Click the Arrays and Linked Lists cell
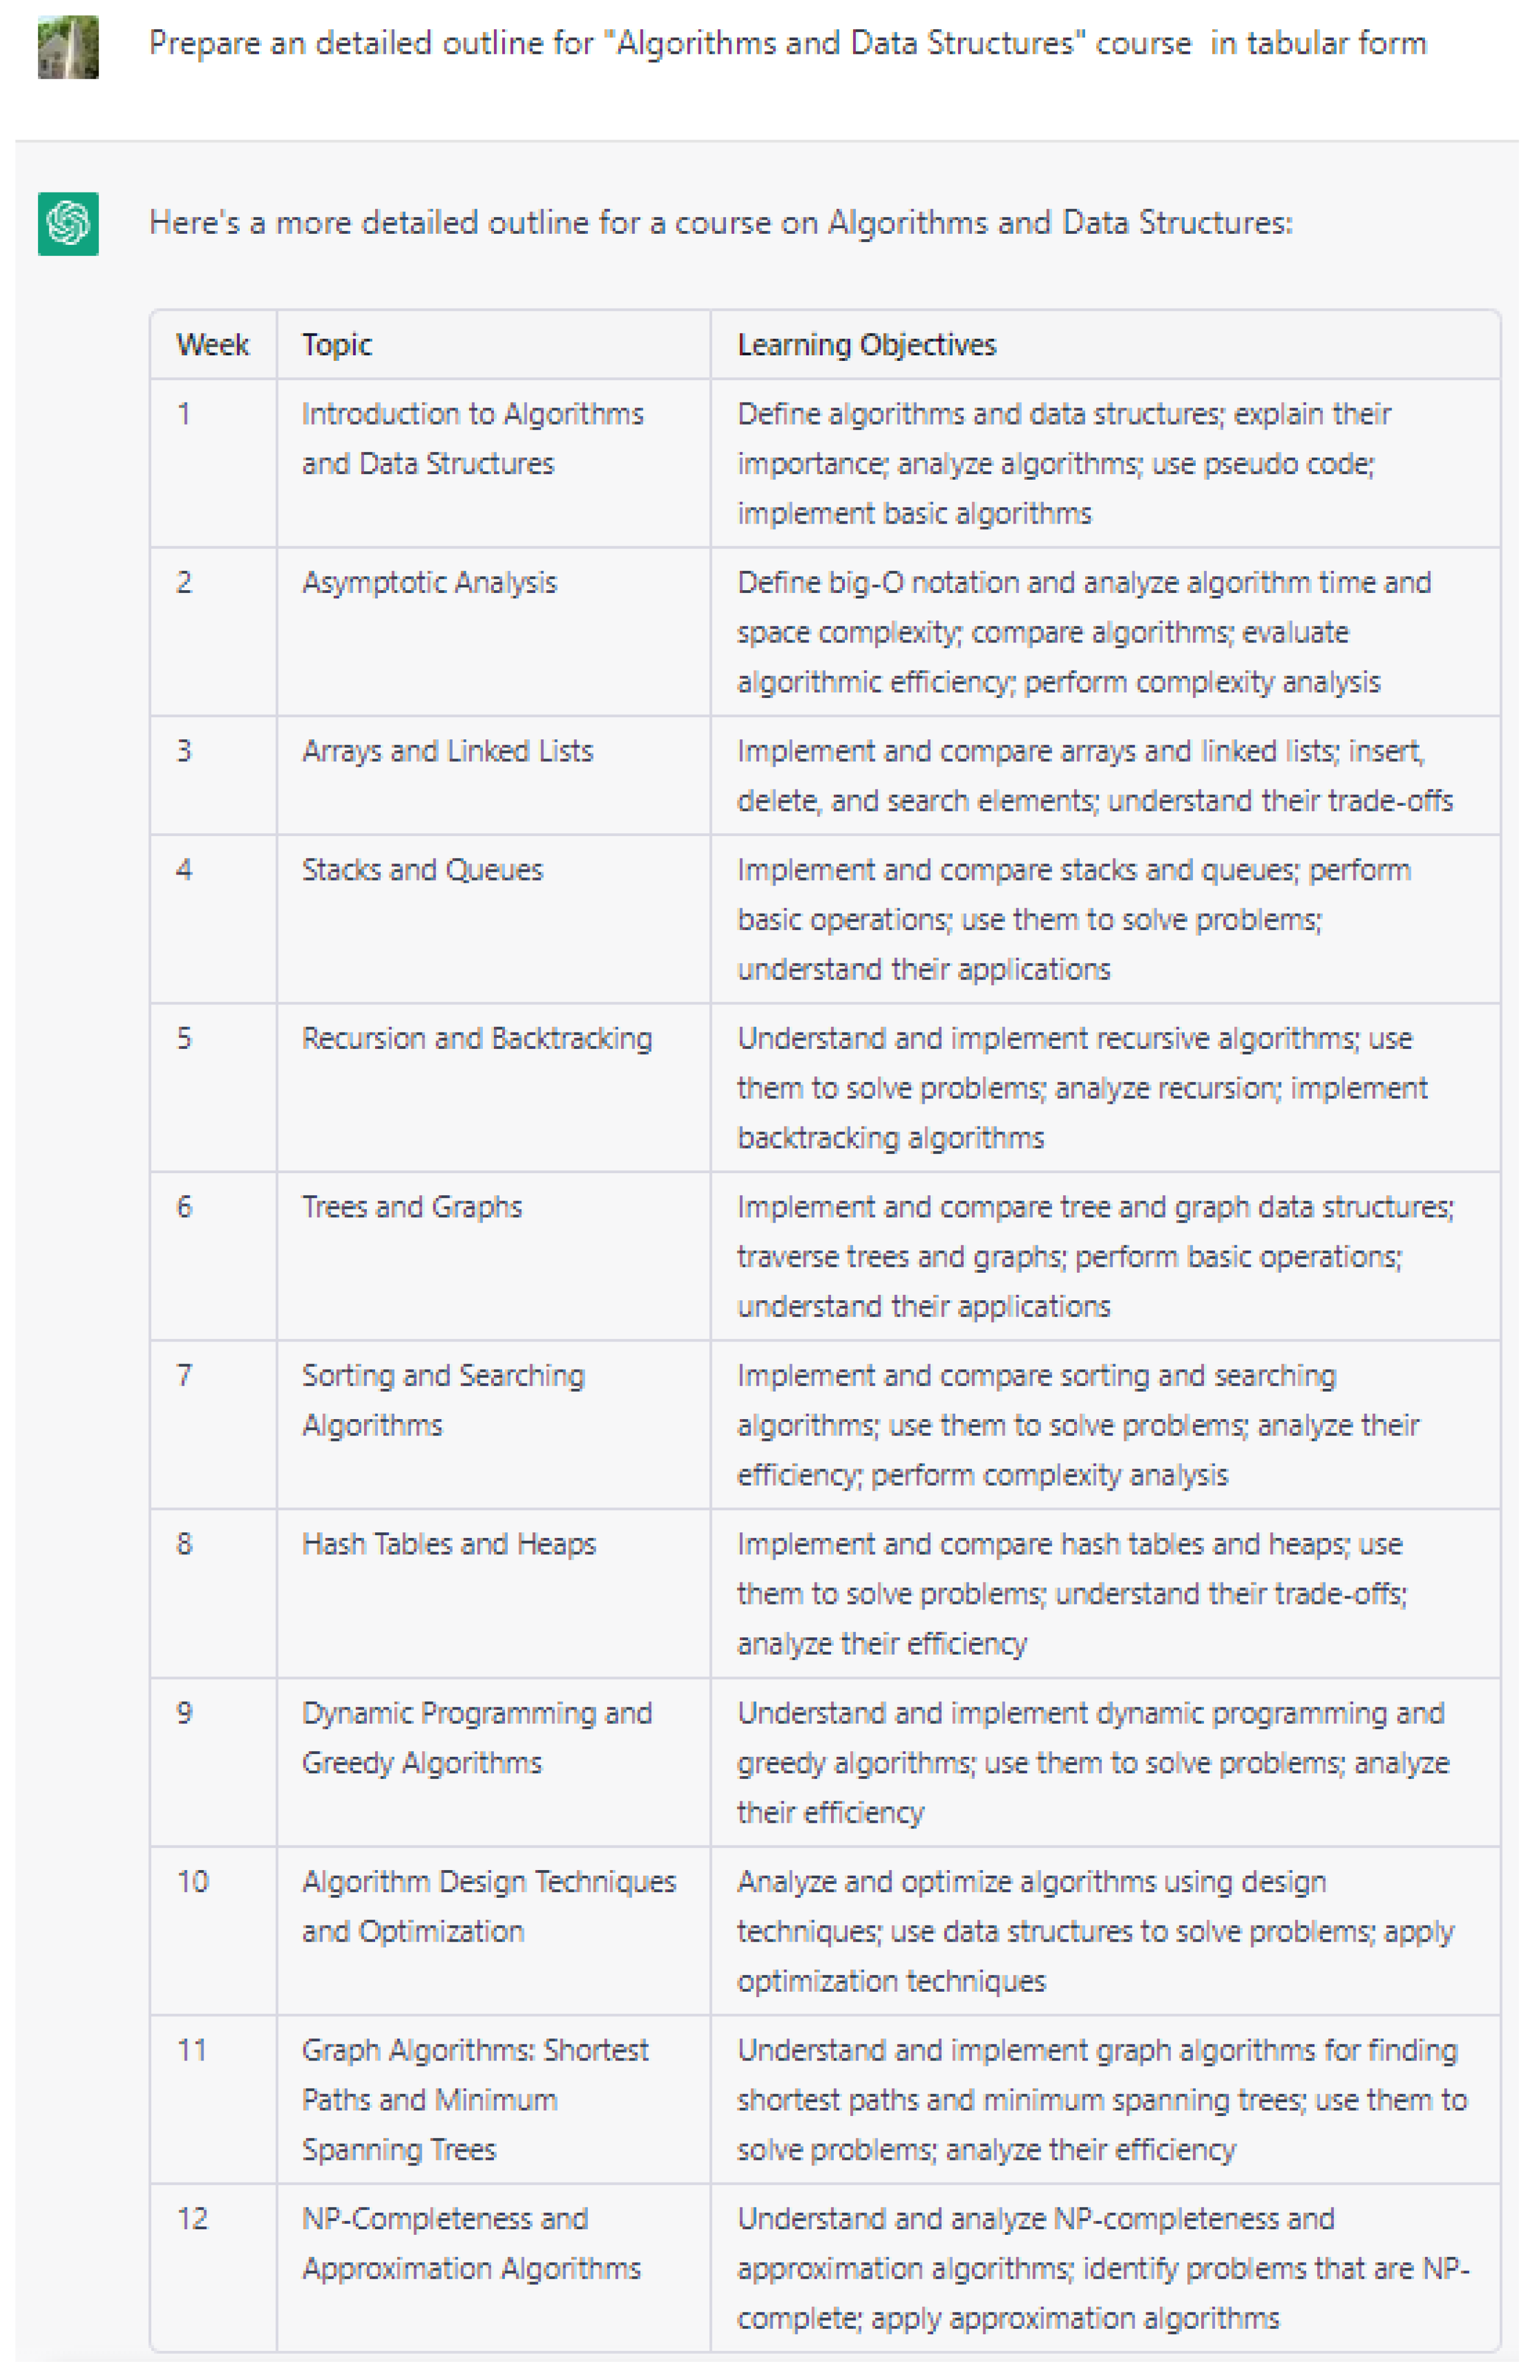Screen dimensions: 1540x2380 tap(447, 751)
